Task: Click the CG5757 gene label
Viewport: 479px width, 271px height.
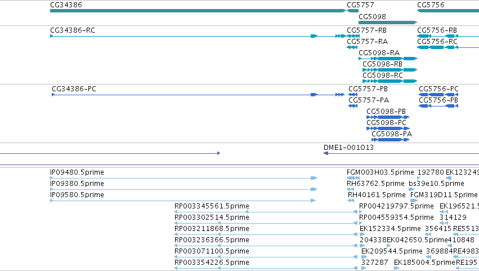Action: pyautogui.click(x=360, y=5)
